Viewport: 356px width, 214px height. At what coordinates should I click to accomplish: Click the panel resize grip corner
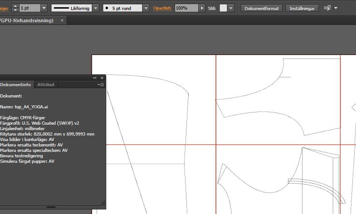[x=102, y=203]
